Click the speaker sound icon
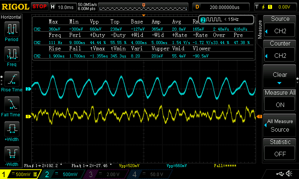The height and width of the screenshot is (179, 299). (289, 174)
